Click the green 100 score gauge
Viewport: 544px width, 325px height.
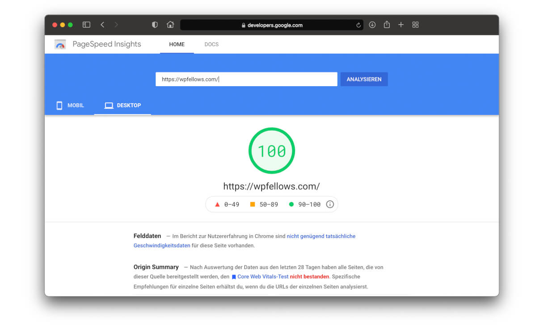coord(272,151)
